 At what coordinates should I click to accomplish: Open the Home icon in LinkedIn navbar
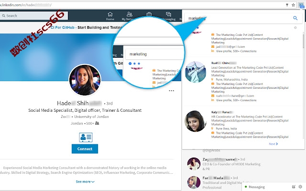110,14
